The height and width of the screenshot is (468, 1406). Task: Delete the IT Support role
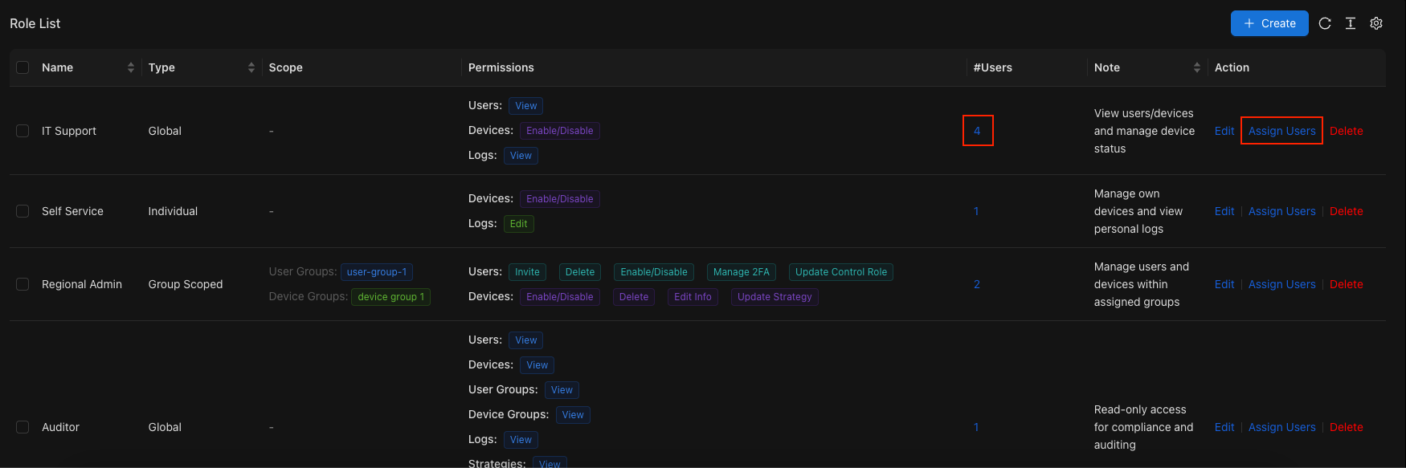coord(1347,131)
